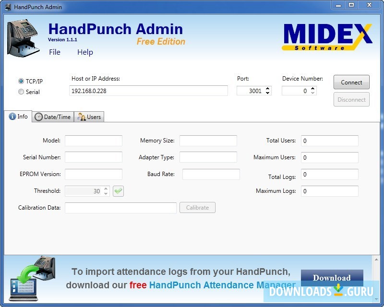
Task: Click the Host or IP Address field
Action: (148, 91)
